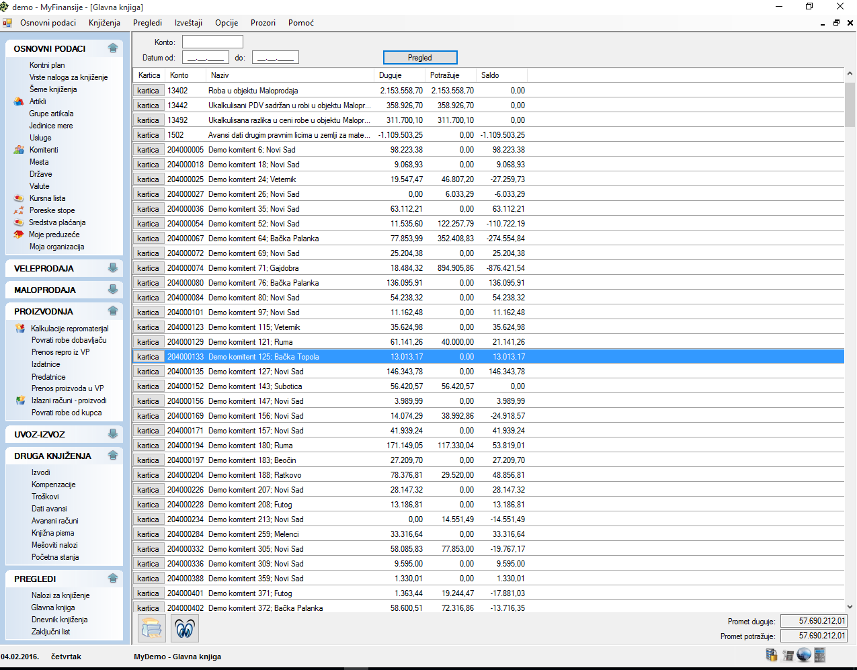Click the Moje preduzeće icon

(x=19, y=235)
